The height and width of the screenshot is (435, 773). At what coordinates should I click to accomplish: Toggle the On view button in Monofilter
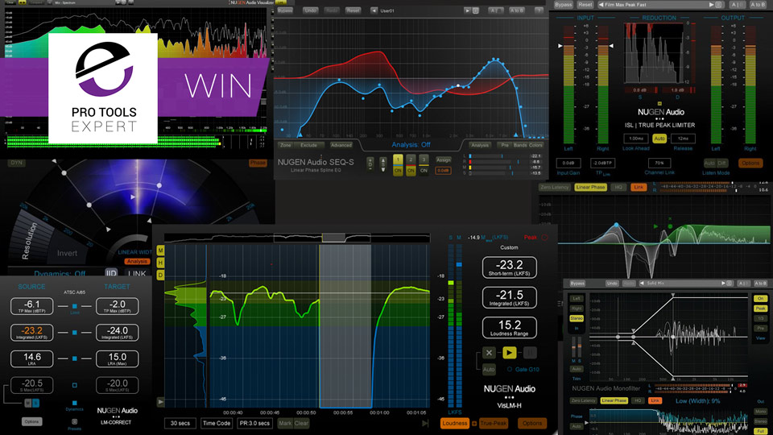(x=760, y=299)
